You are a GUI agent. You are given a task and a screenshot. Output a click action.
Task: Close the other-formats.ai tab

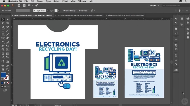pyautogui.click(x=12, y=16)
